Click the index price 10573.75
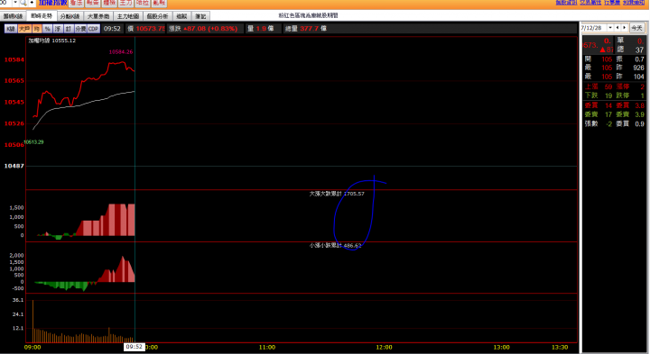Screen dimensions: 650x354 [x=150, y=29]
